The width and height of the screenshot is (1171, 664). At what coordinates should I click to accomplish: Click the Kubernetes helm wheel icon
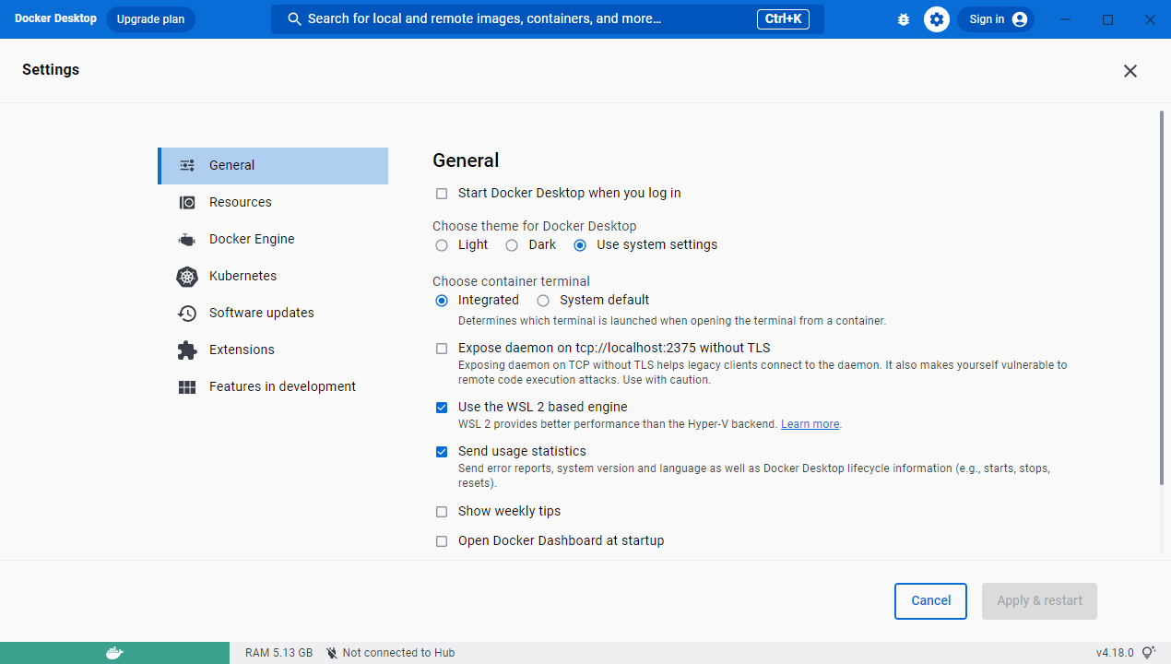187,276
